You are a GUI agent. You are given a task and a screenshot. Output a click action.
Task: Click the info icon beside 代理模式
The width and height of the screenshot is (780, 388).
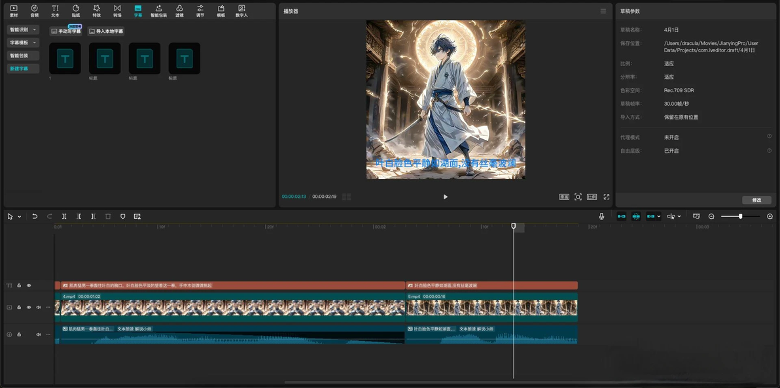click(x=769, y=136)
